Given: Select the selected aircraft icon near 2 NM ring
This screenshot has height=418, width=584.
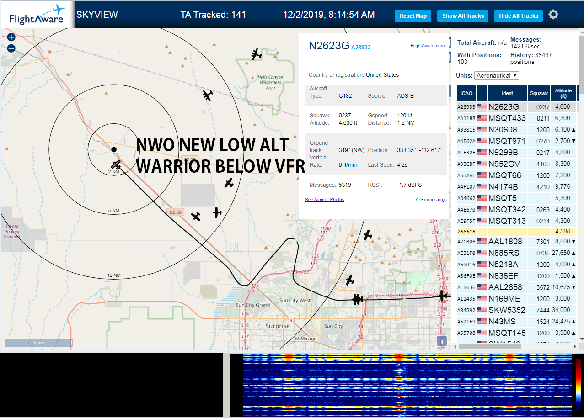Looking at the screenshot, I should tap(116, 164).
